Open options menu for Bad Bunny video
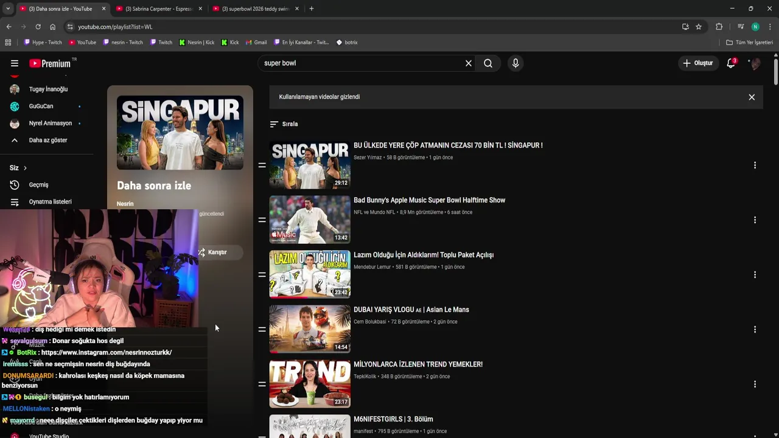 (755, 220)
